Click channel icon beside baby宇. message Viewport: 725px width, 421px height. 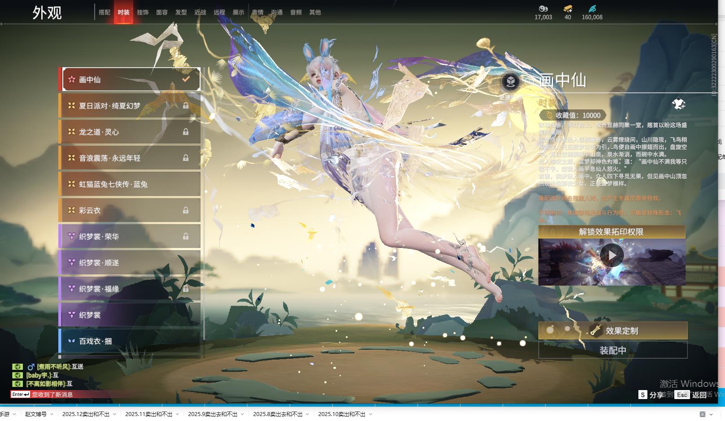pos(17,375)
